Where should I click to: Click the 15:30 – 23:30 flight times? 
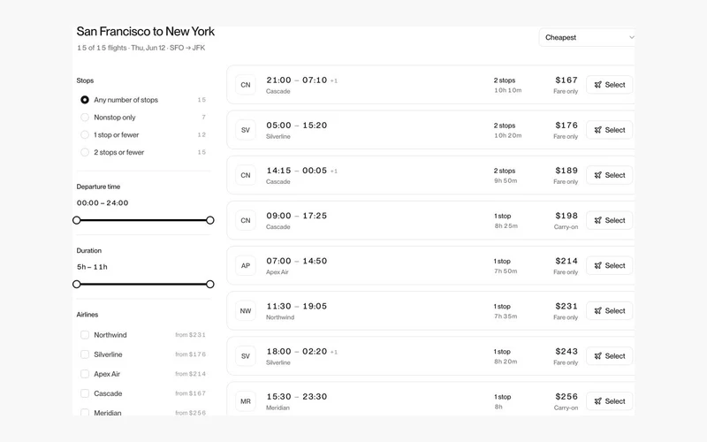coord(297,396)
